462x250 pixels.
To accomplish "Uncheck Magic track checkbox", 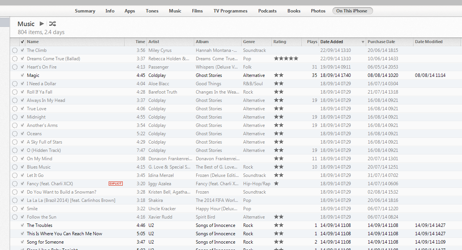I will click(22, 75).
